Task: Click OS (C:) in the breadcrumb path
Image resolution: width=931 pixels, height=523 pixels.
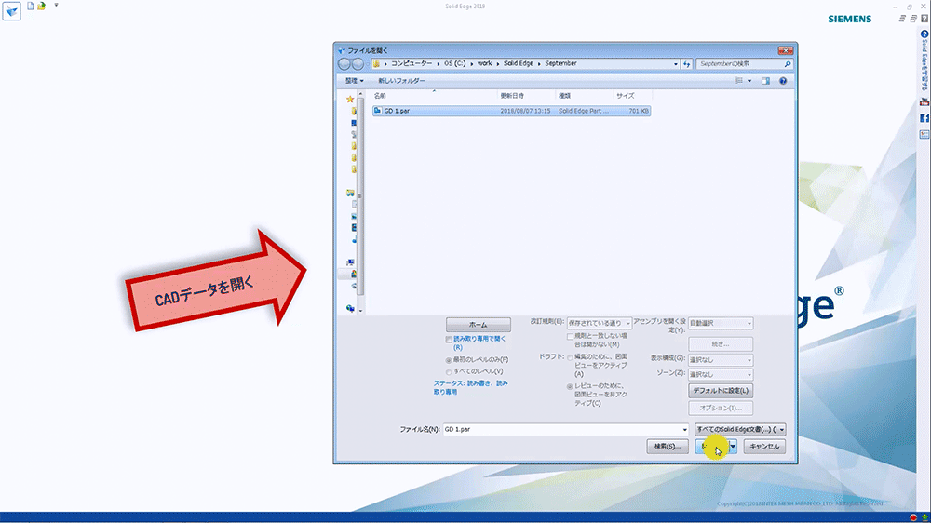Action: pos(455,63)
